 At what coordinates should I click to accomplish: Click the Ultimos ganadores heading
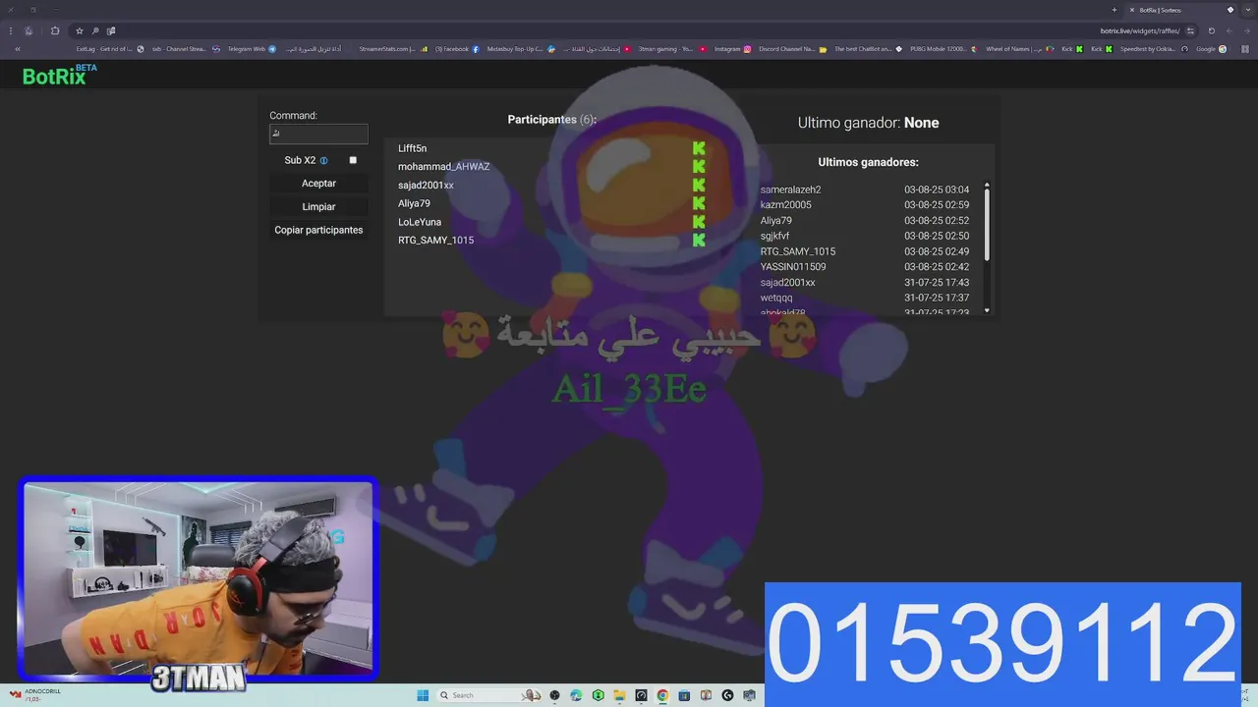coord(868,162)
